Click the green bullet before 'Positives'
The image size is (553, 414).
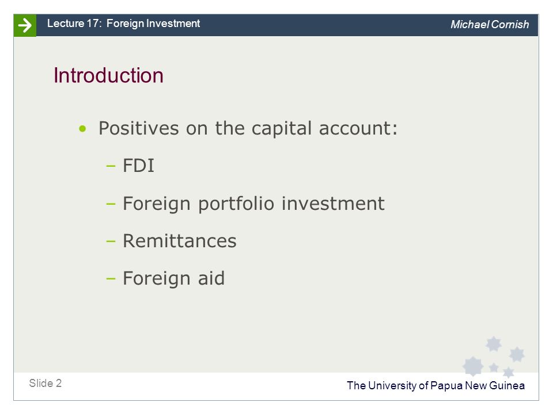click(x=82, y=129)
